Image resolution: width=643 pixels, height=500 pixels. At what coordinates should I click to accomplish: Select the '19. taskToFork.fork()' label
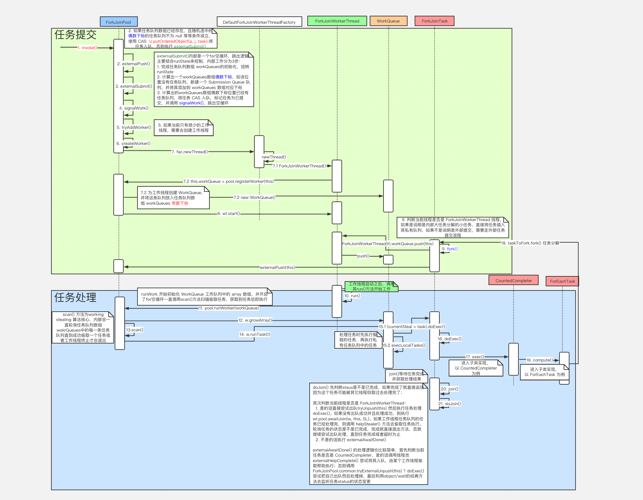(x=530, y=243)
